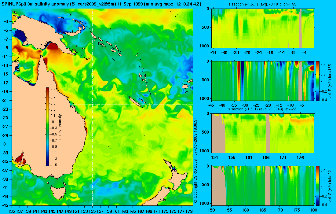Click '166' on the lat=-22 salinity section axis
Image resolution: width=336 pixels, height=214 pixels.
tap(266, 158)
